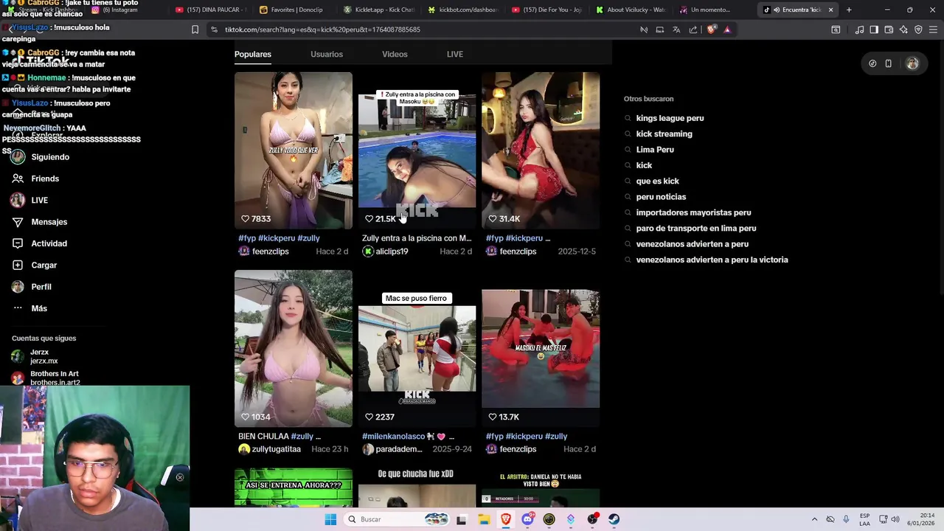
Task: Click the Brave browser taskbar icon
Action: click(x=506, y=519)
